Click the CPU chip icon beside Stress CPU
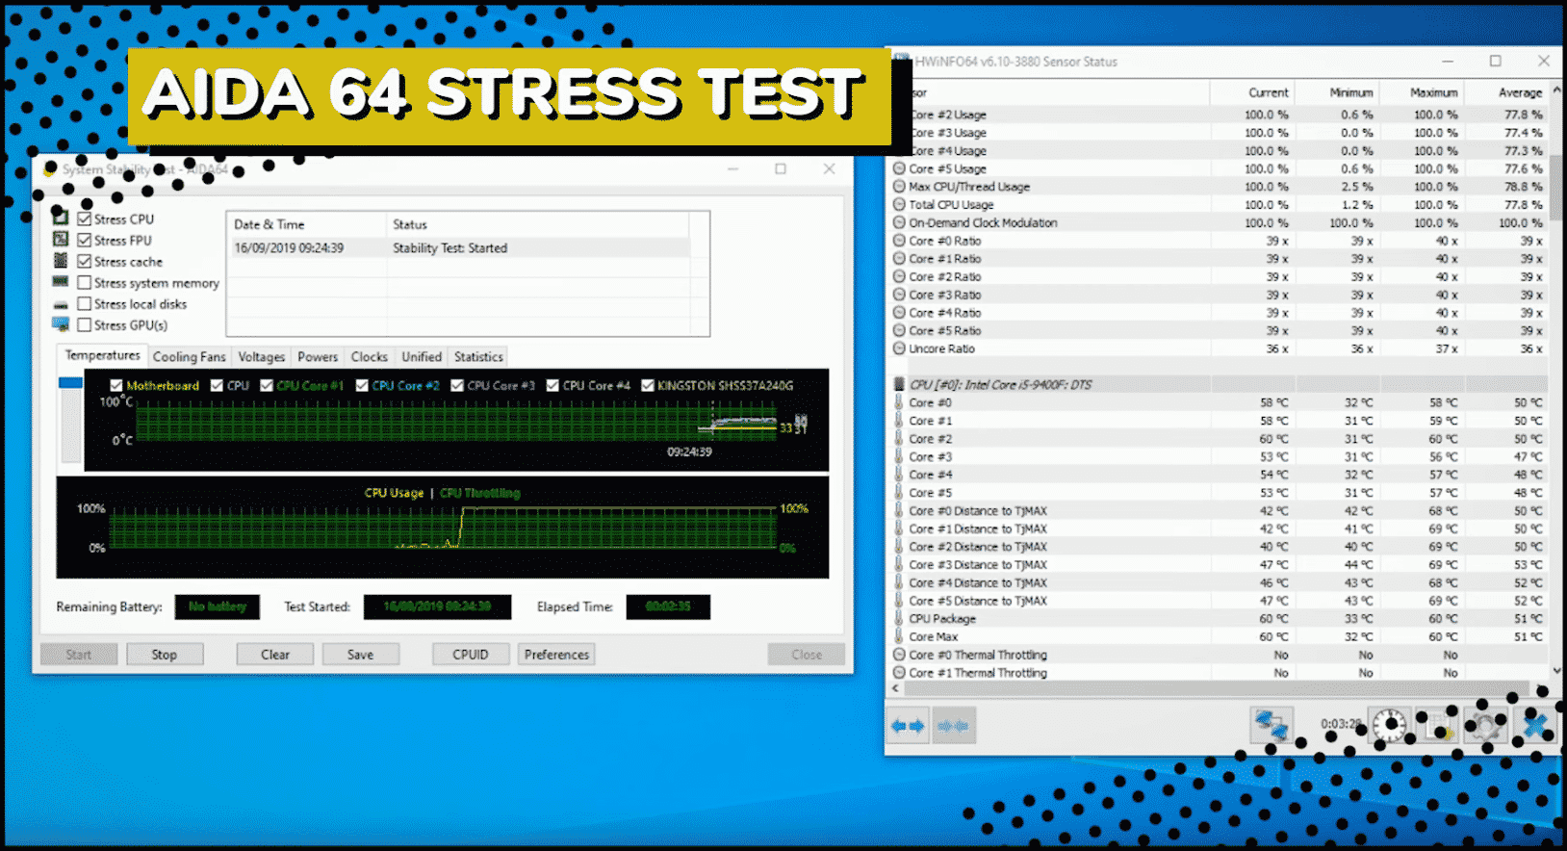1567x851 pixels. click(x=60, y=219)
